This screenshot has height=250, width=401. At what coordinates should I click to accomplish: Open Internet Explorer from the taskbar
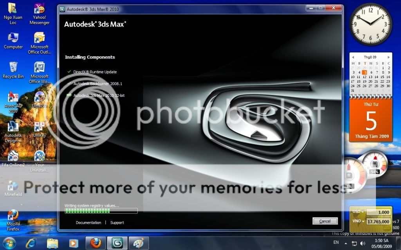pyautogui.click(x=31, y=243)
